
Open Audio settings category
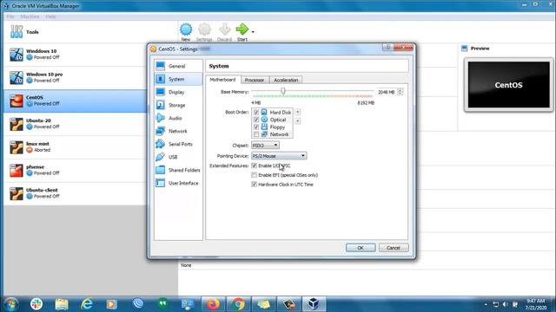click(x=178, y=118)
